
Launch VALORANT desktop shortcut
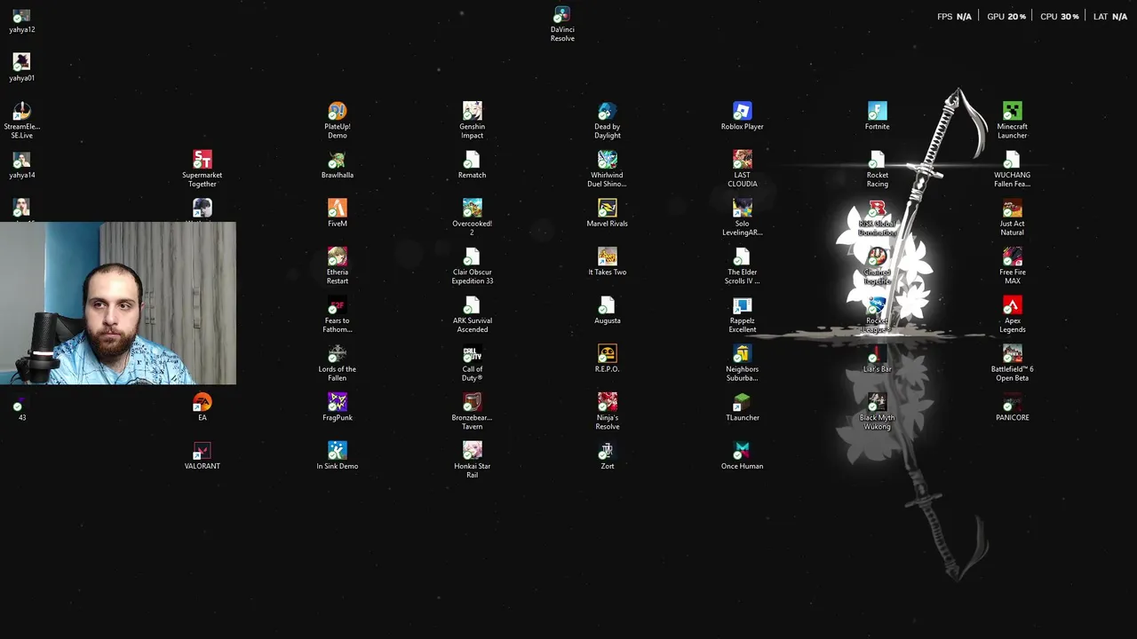click(x=203, y=456)
